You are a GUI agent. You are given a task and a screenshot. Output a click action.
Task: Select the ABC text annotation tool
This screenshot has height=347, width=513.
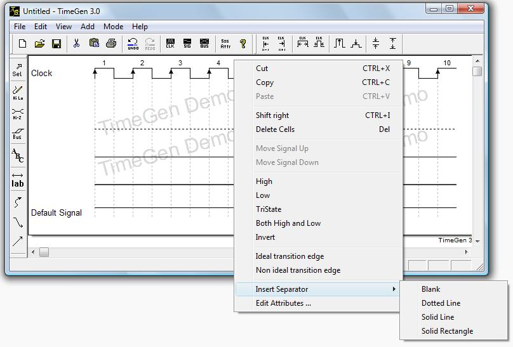point(17,155)
